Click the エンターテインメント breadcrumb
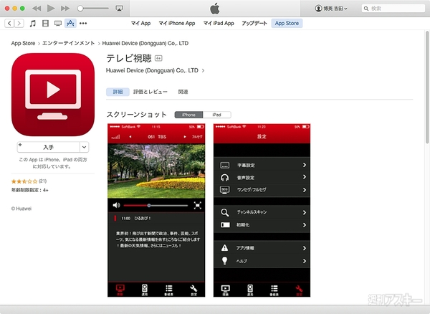Image resolution: width=430 pixels, height=314 pixels. 69,43
